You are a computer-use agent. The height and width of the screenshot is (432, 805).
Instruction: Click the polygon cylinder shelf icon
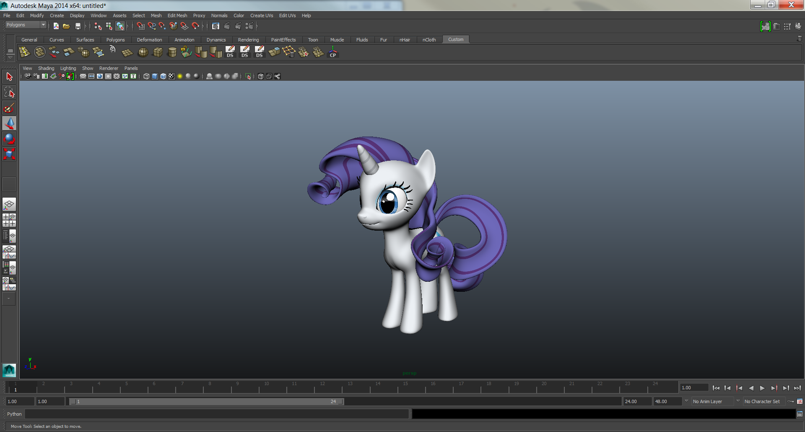172,52
